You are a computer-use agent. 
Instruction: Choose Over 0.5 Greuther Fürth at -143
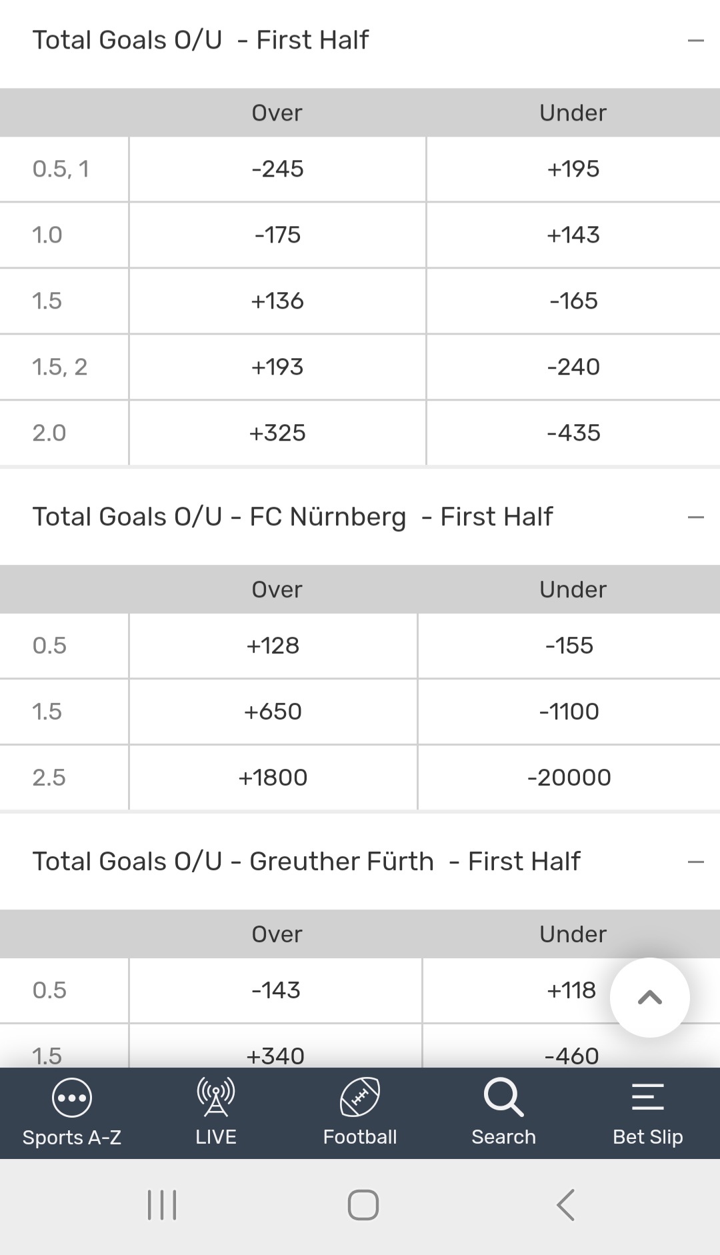tap(275, 990)
